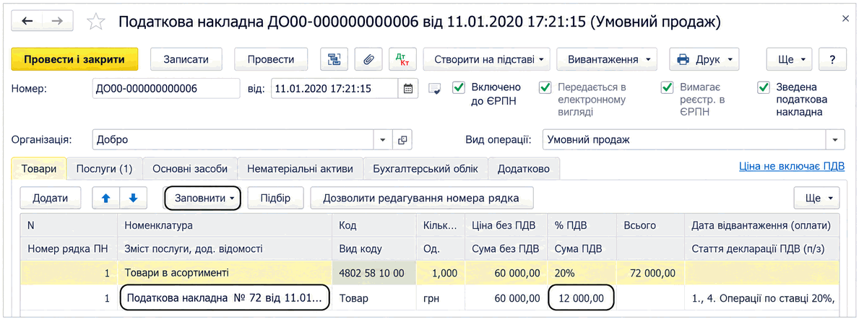Click the Ціна без ПДВ column header
The height and width of the screenshot is (322, 859).
pyautogui.click(x=506, y=226)
